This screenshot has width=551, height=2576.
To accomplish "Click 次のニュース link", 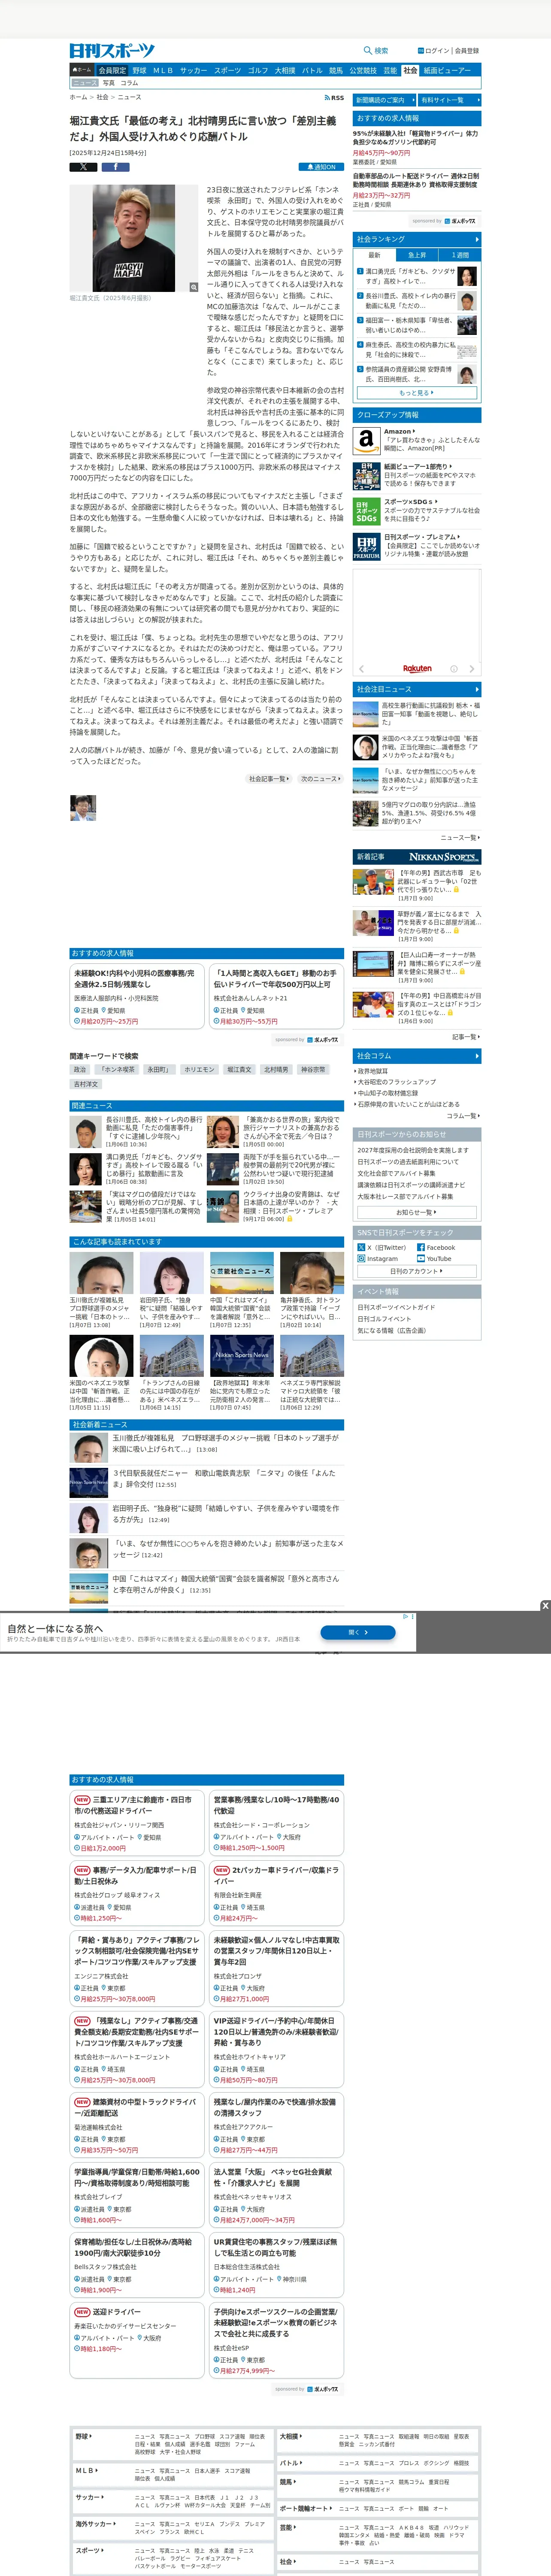I will (x=320, y=779).
